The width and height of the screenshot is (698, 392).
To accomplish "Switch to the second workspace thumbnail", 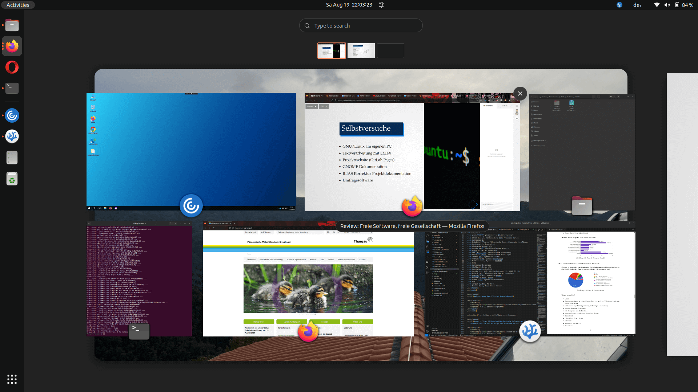I will pyautogui.click(x=361, y=51).
